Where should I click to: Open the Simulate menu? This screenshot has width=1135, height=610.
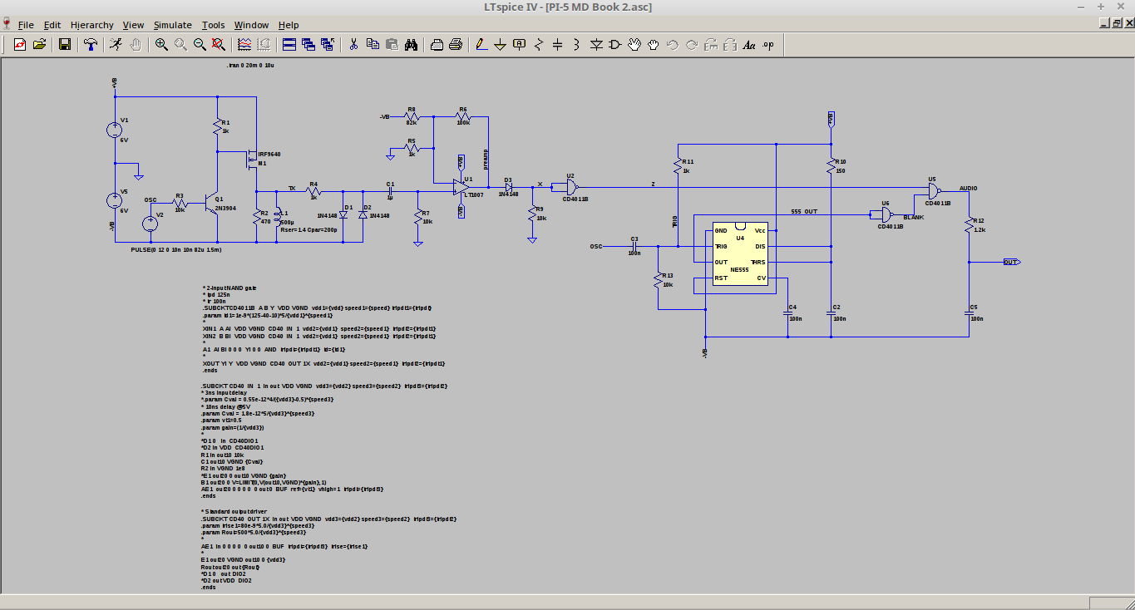[x=173, y=25]
